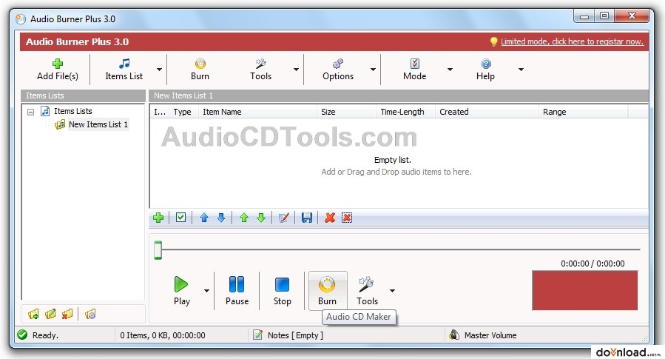Expand the Options dropdown arrow
665x359 pixels.
point(373,70)
